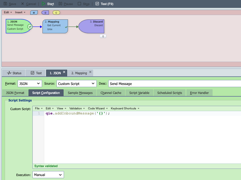Click the Pause icon in the top toolbar
Screen dimensions: 241x180
click(60, 4)
